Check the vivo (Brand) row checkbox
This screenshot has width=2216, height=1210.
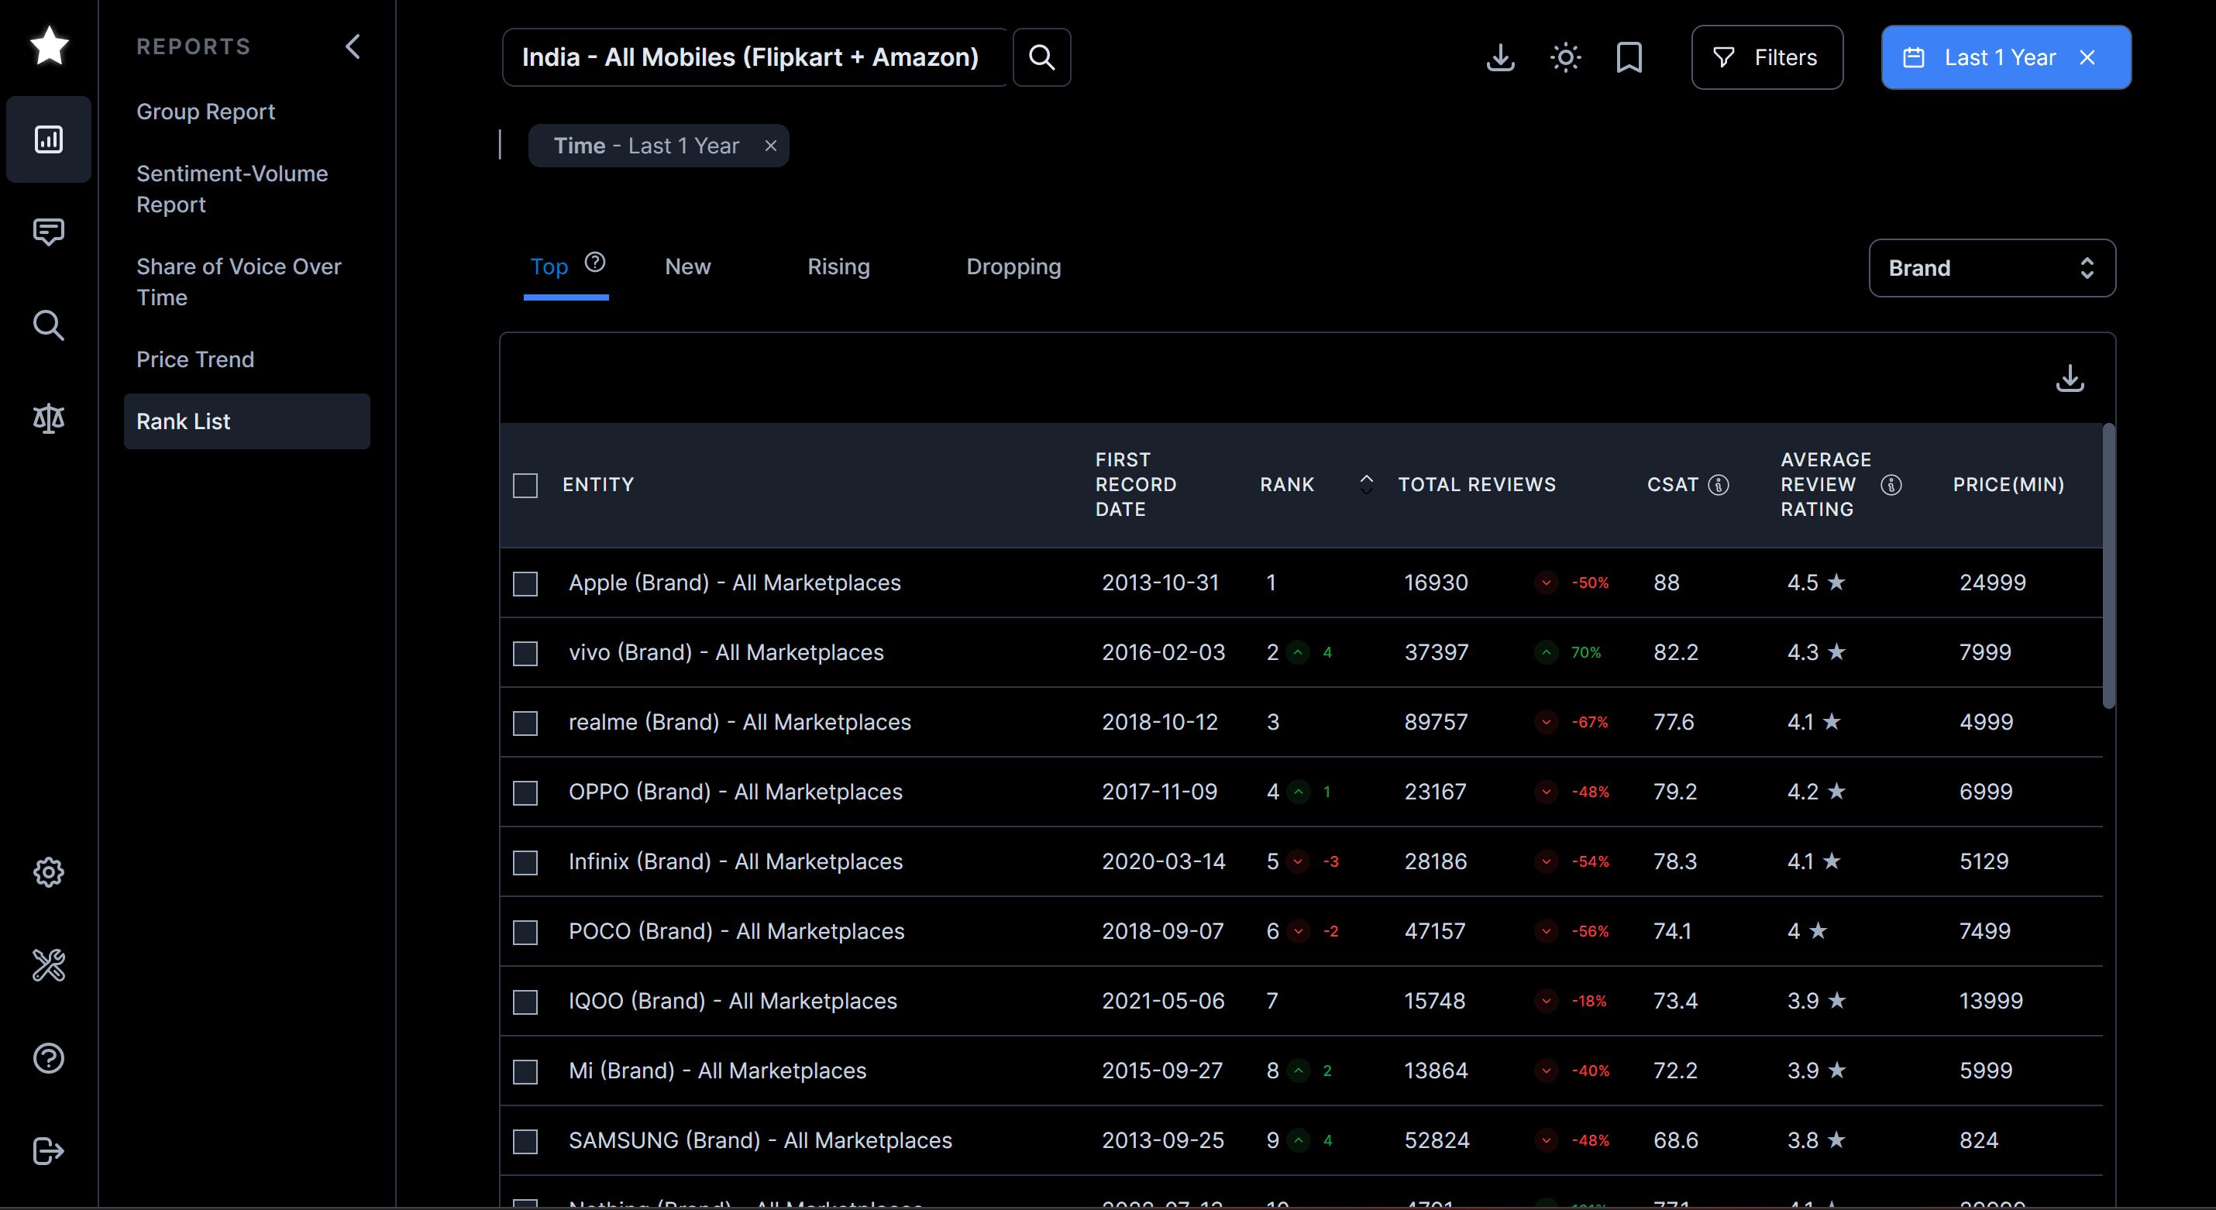pyautogui.click(x=525, y=654)
